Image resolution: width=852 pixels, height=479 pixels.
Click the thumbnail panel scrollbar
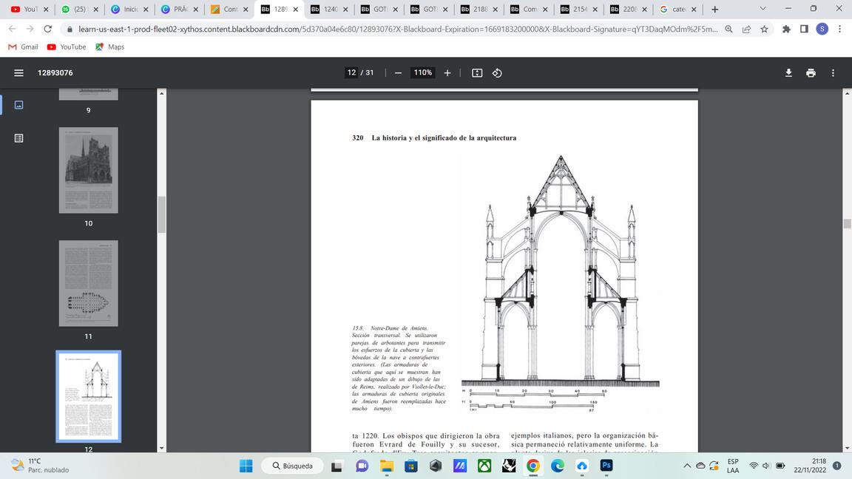point(161,214)
